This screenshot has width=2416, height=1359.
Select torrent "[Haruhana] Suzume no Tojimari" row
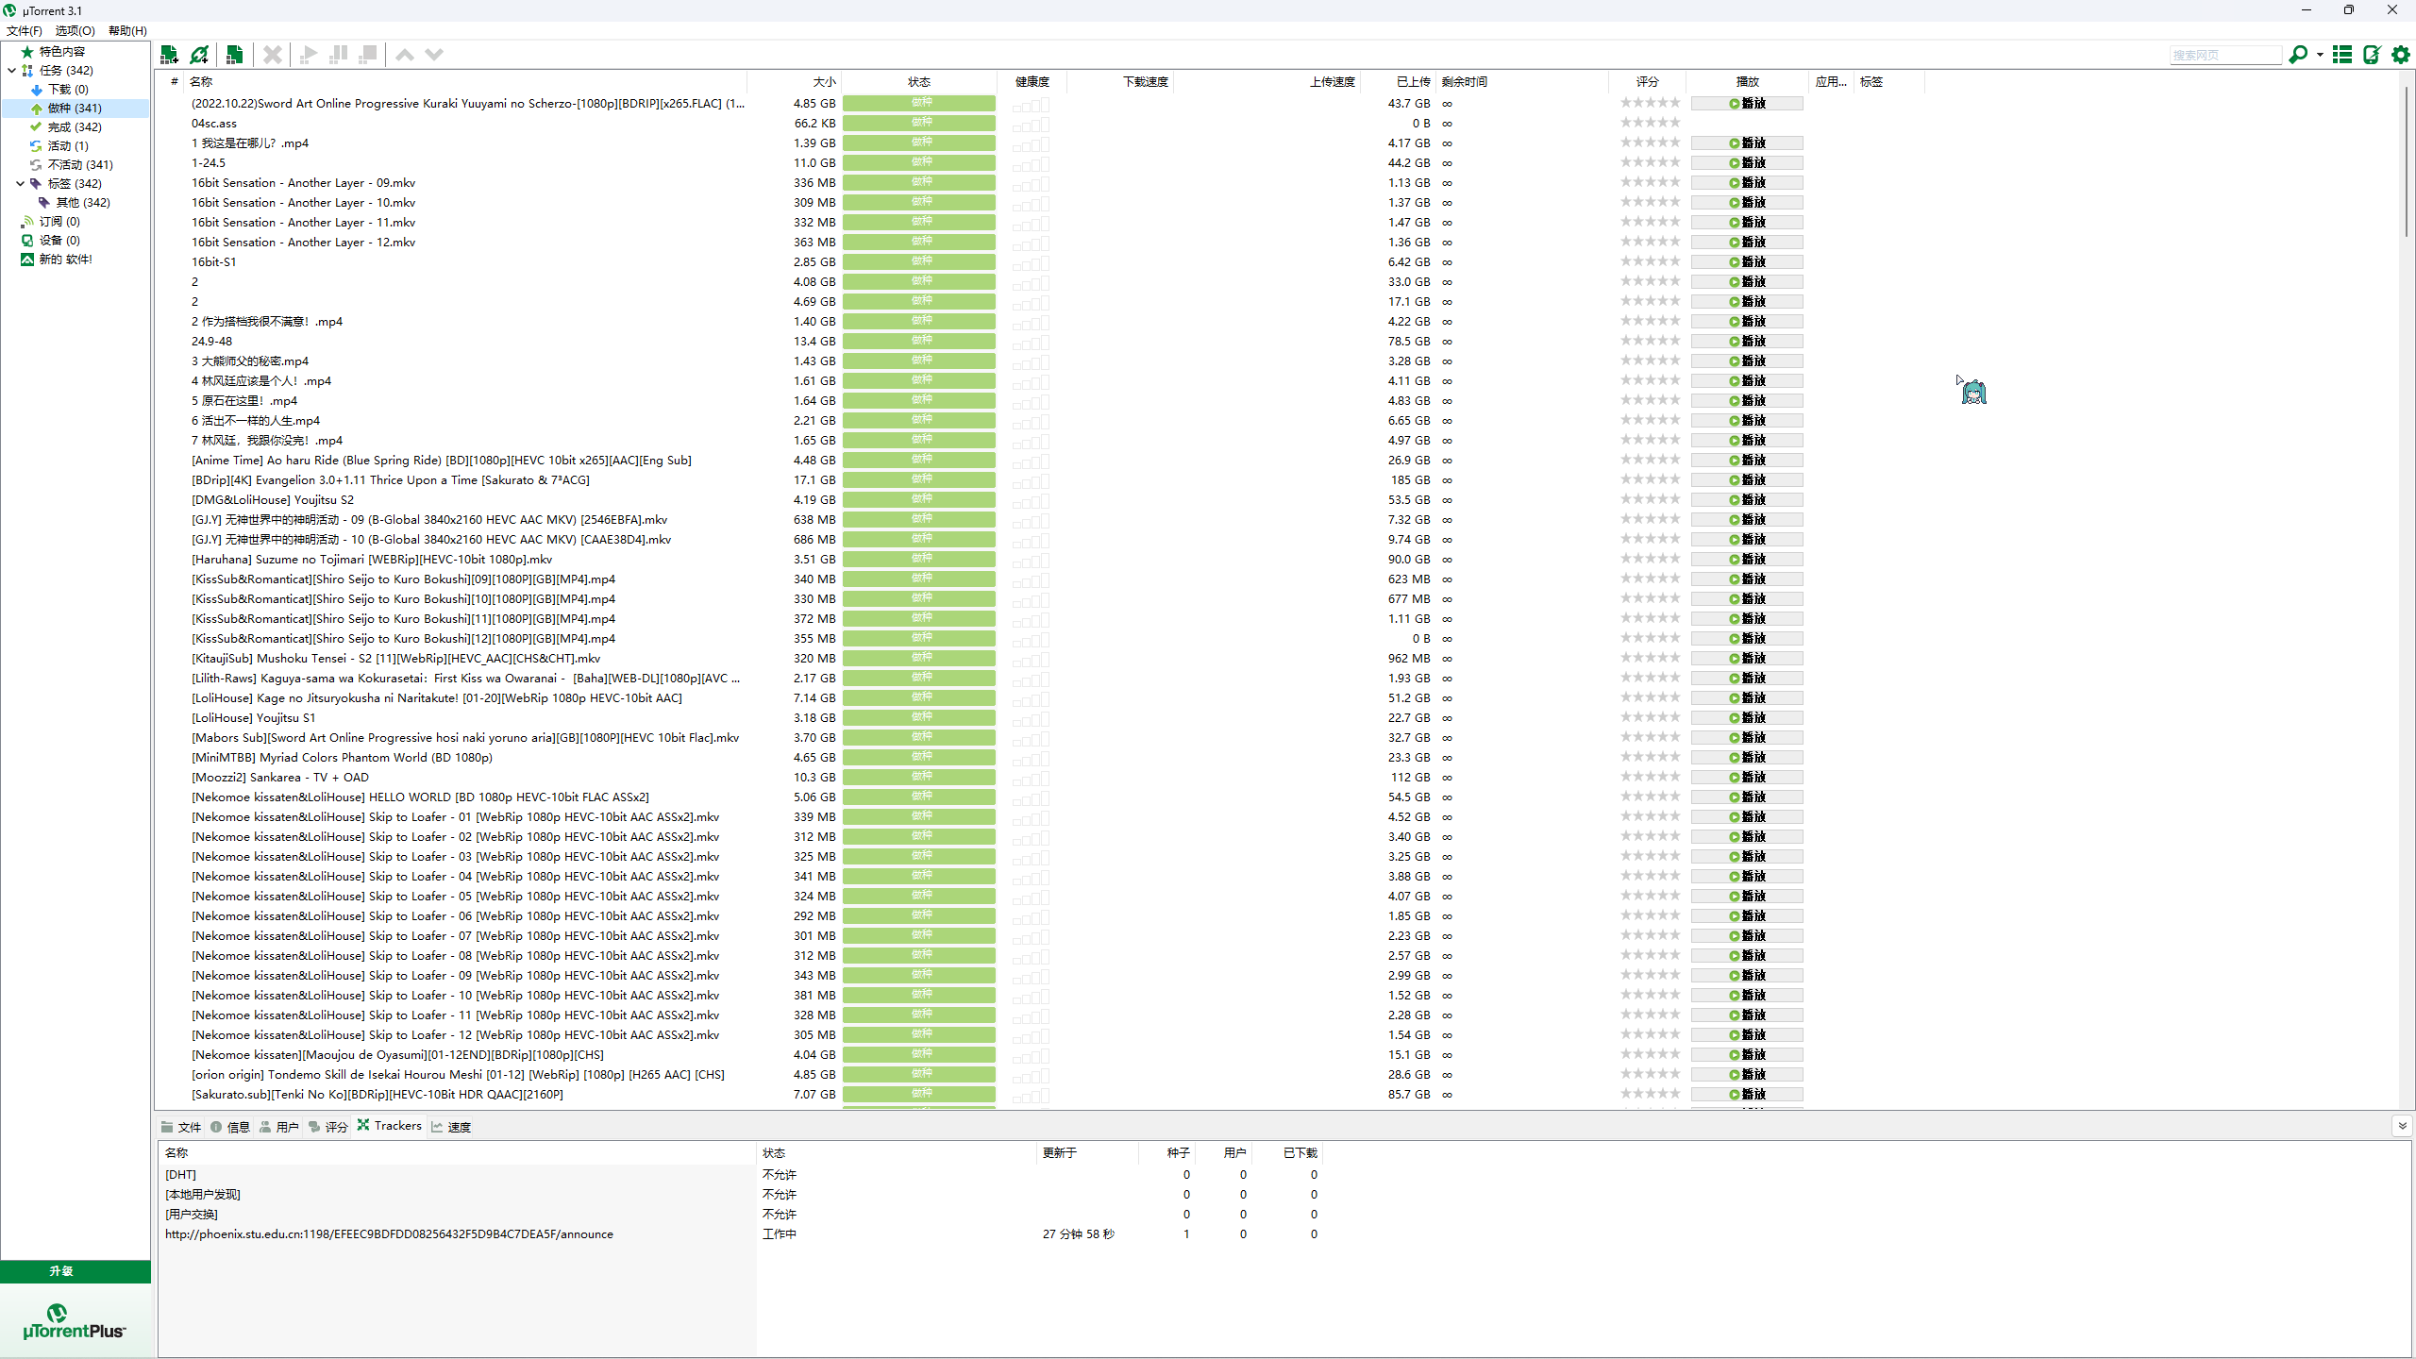click(x=372, y=560)
